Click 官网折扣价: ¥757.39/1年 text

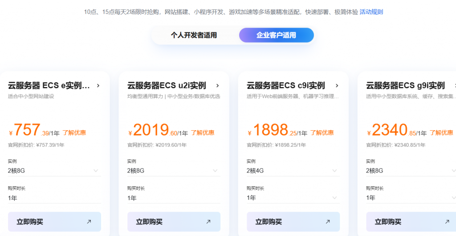36,145
